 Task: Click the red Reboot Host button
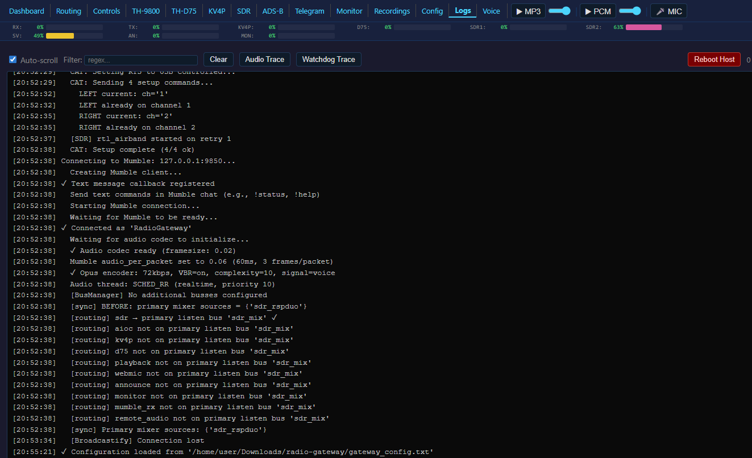714,59
